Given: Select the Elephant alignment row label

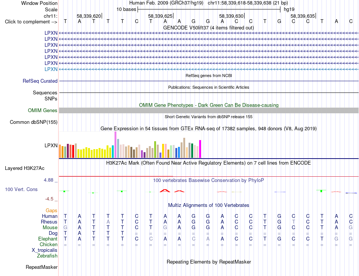Looking at the screenshot, I should [48, 239].
